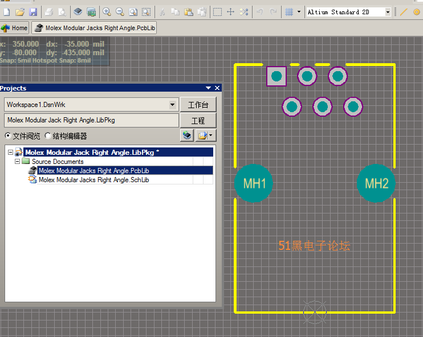Fit the document with the zoom icon
Screen dimensions: 423x337
[133, 12]
